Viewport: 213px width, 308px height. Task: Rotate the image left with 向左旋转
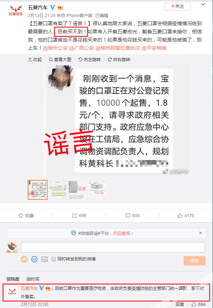[x=89, y=60]
